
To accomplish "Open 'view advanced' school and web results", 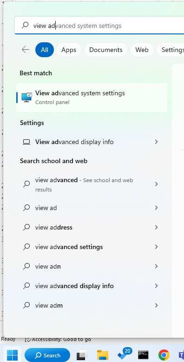I will (x=92, y=184).
